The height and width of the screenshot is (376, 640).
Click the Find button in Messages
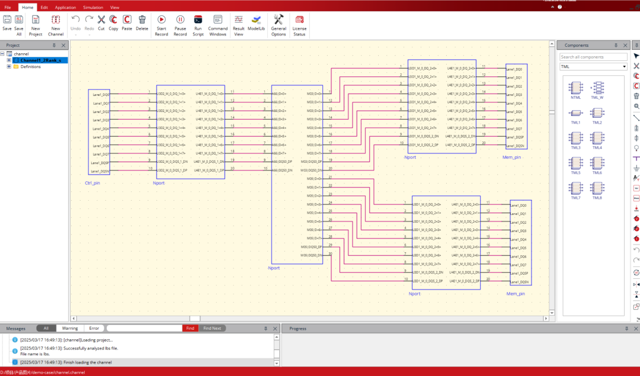pos(190,328)
